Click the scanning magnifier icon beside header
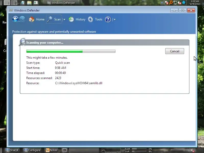Screen dimensions: 204x153 22,42
